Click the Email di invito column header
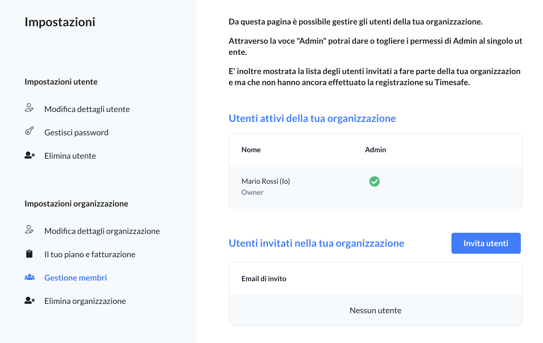 pyautogui.click(x=264, y=279)
